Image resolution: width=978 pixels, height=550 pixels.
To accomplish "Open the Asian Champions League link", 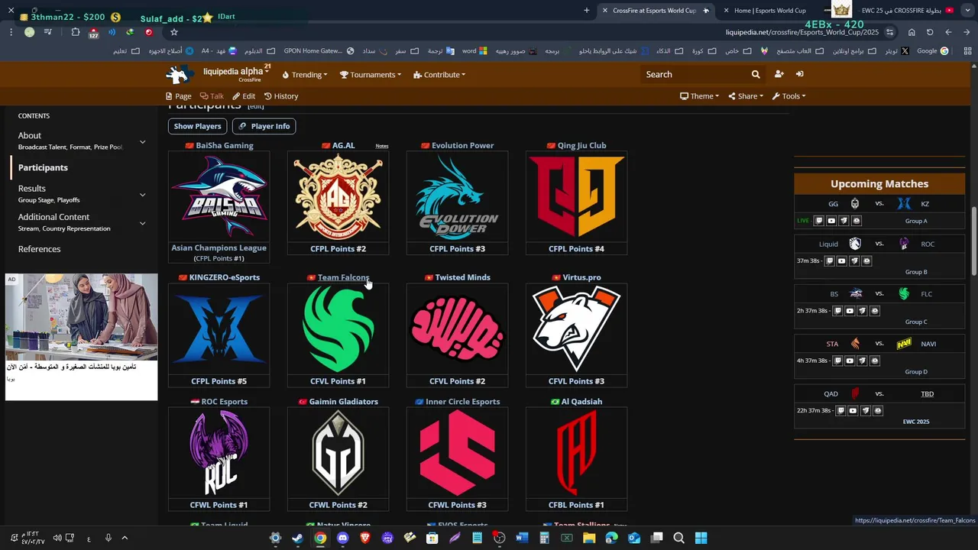I will click(219, 247).
